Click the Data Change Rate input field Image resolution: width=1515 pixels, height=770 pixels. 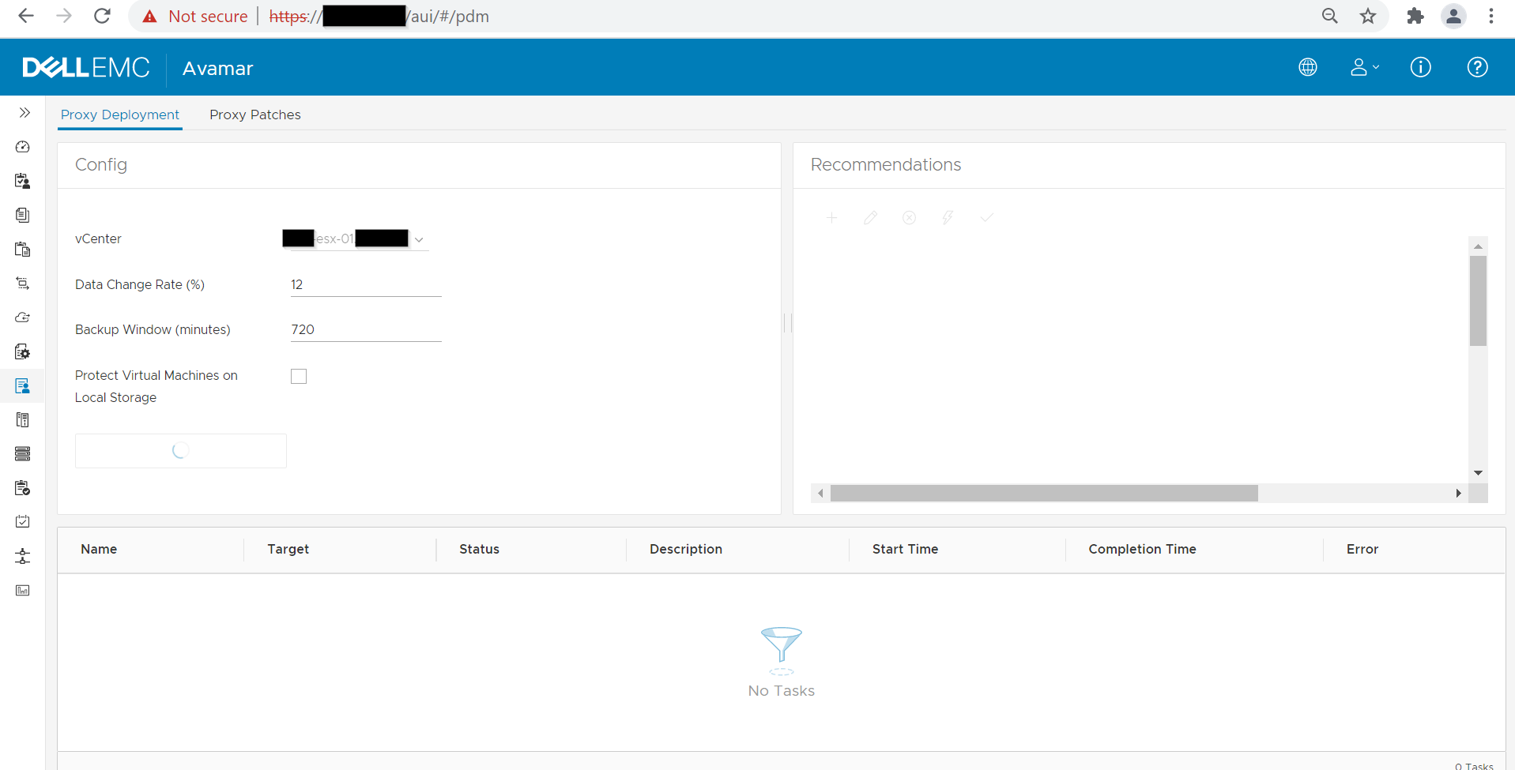[365, 284]
